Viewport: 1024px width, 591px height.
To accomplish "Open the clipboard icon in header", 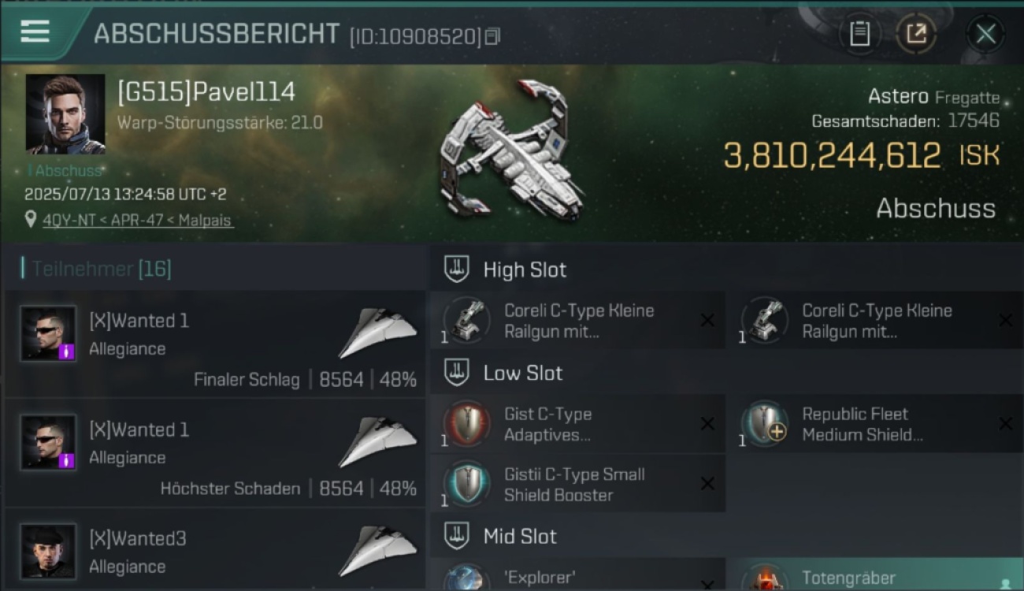I will 859,34.
